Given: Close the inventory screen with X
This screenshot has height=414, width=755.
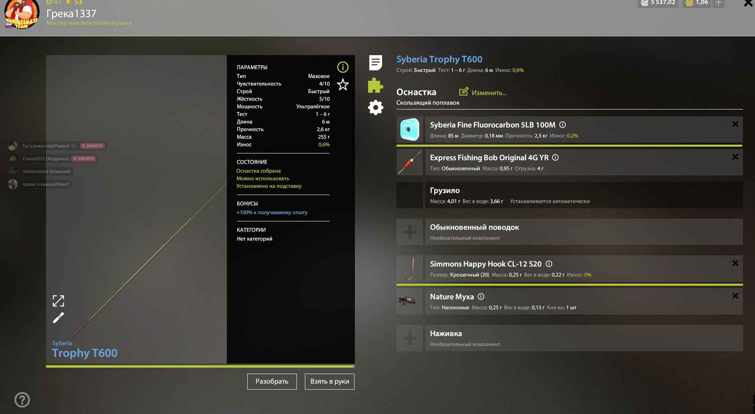Looking at the screenshot, I should point(748,3).
